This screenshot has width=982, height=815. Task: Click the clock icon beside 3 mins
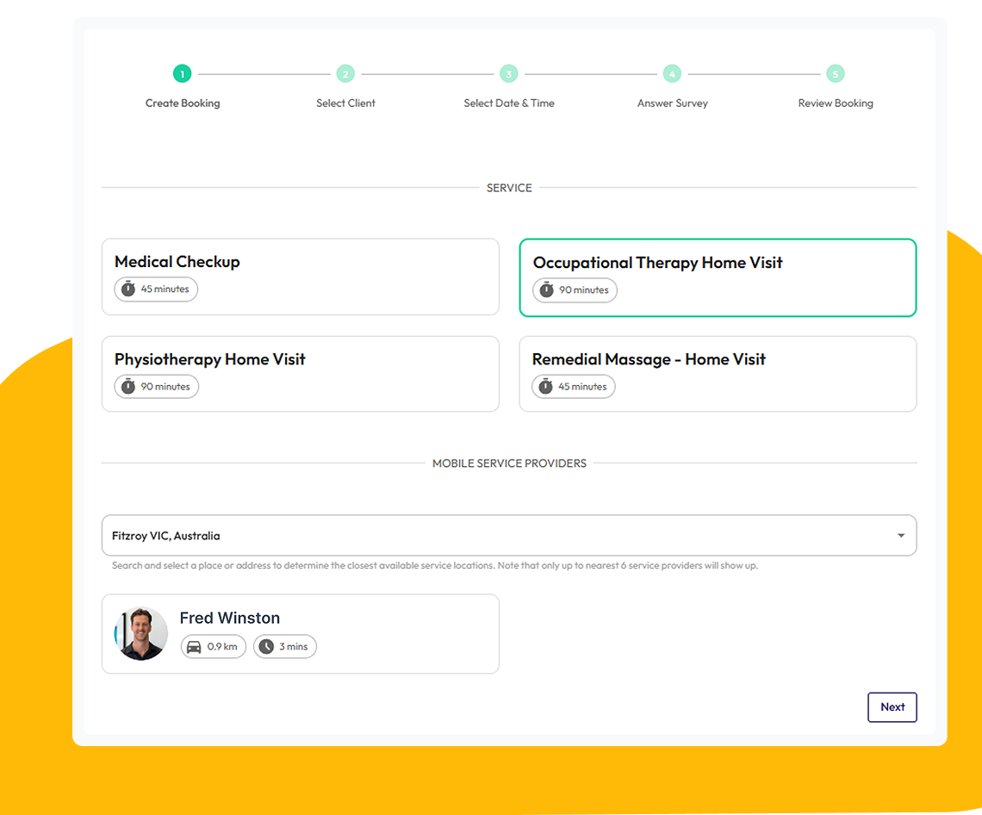pos(266,646)
